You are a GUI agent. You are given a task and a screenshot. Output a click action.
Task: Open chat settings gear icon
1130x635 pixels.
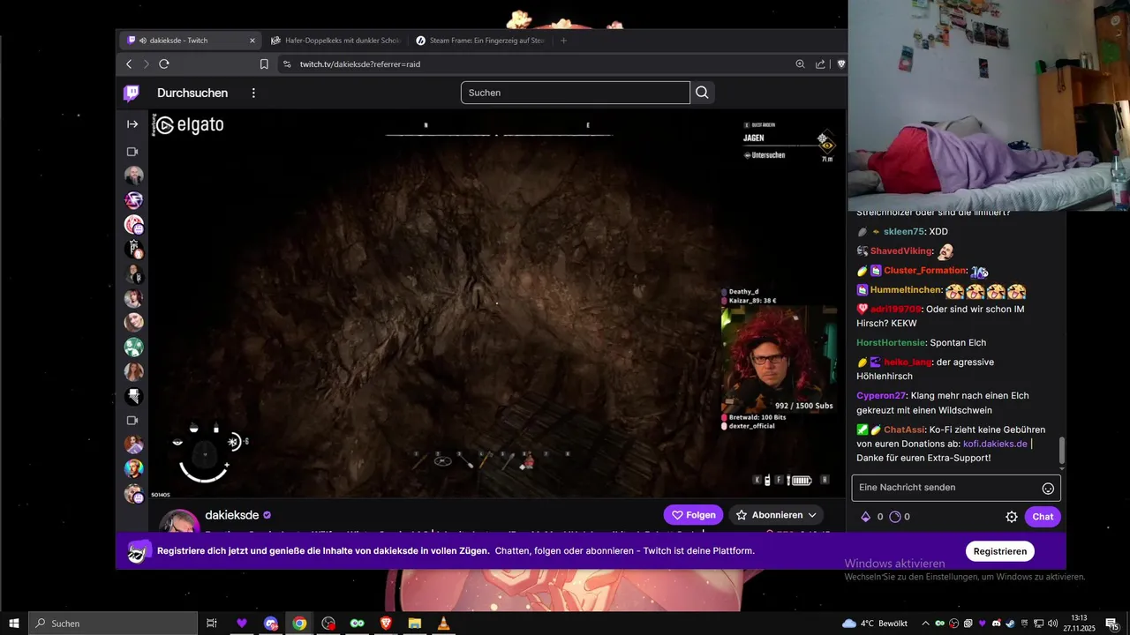coord(1012,517)
